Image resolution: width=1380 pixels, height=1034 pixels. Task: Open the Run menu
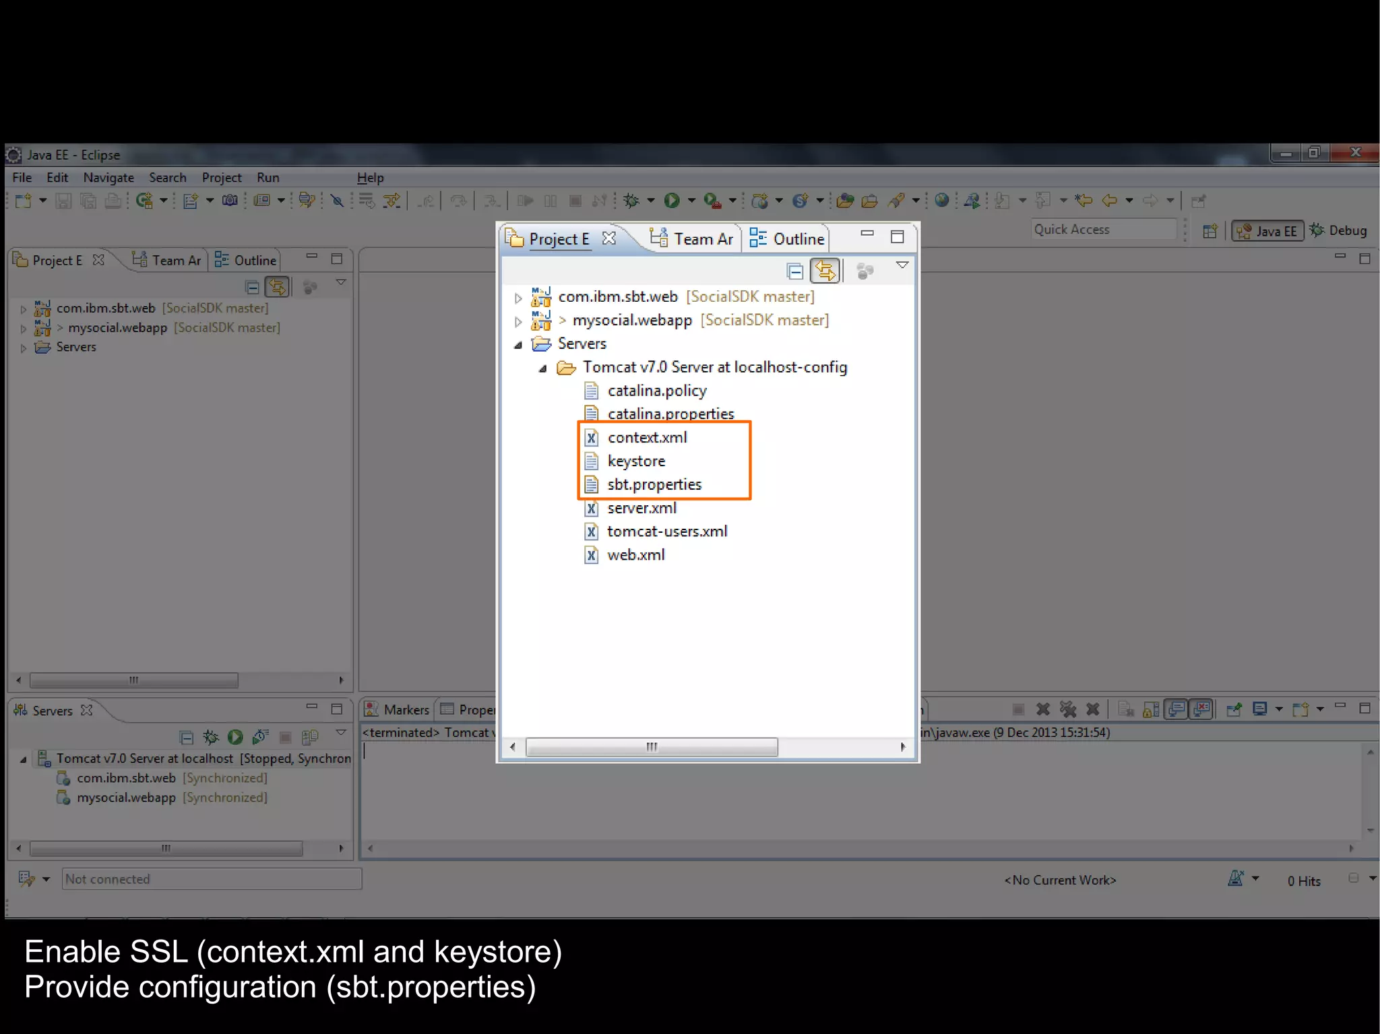coord(268,178)
